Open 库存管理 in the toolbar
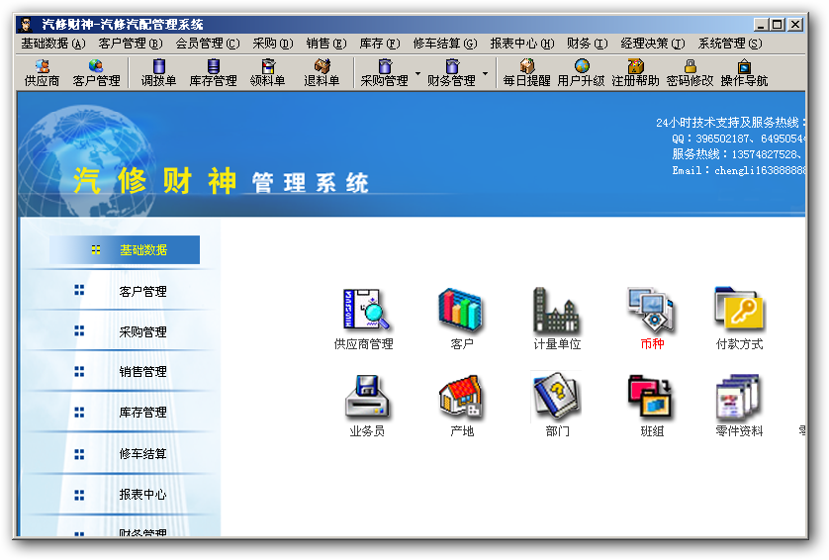Viewport: 829px width, 560px height. click(x=213, y=72)
